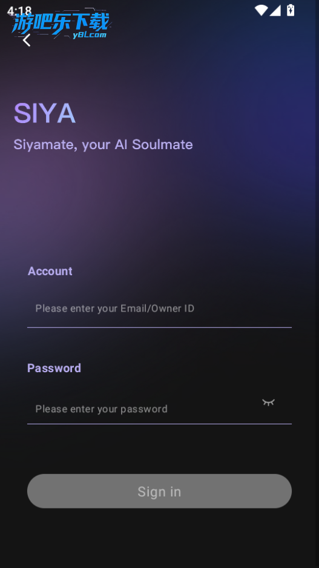Click the underline beneath the Password input
The width and height of the screenshot is (319, 568).
click(160, 424)
